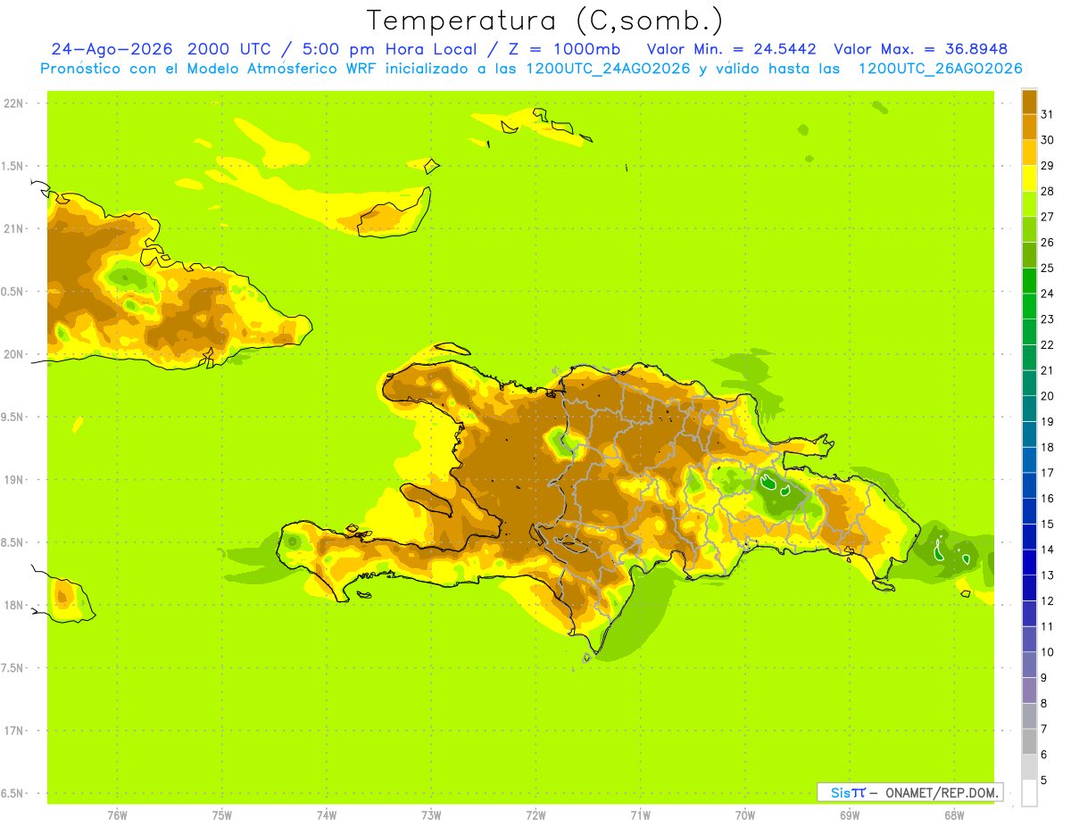This screenshot has width=1071, height=827.
Task: Pick the yellow swatch between 28 and 29
Action: [1029, 178]
